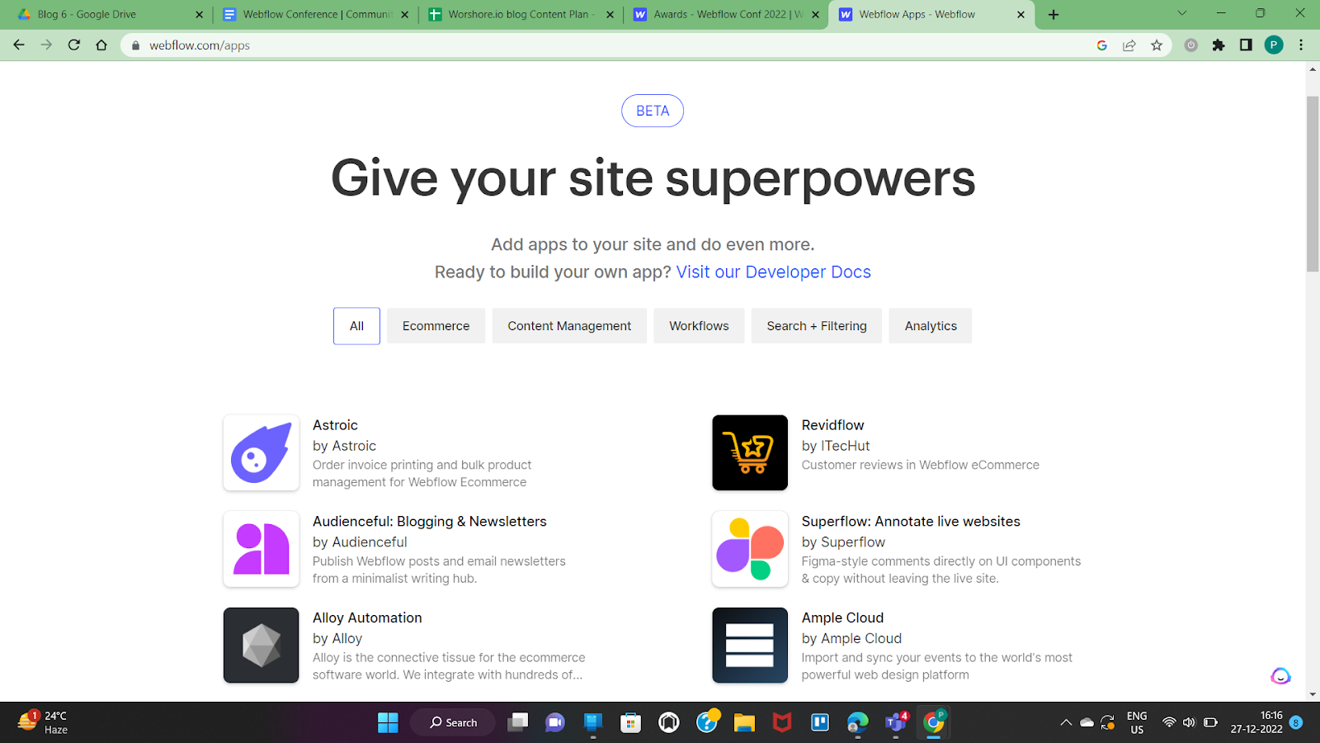Click the Google icon in the address bar
1320x743 pixels.
(1102, 45)
